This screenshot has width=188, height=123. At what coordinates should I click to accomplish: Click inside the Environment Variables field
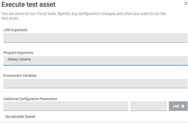click(95, 83)
